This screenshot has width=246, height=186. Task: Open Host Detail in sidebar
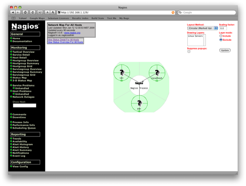[x=20, y=58]
